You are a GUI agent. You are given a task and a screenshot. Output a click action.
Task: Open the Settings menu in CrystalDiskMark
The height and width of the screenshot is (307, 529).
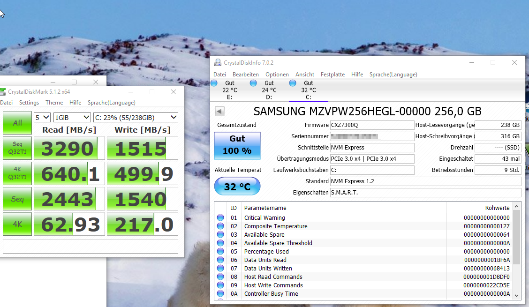click(x=29, y=103)
